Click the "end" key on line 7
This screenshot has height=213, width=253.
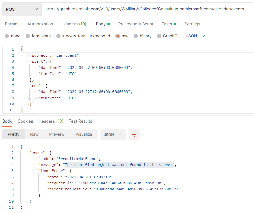pyautogui.click(x=35, y=86)
